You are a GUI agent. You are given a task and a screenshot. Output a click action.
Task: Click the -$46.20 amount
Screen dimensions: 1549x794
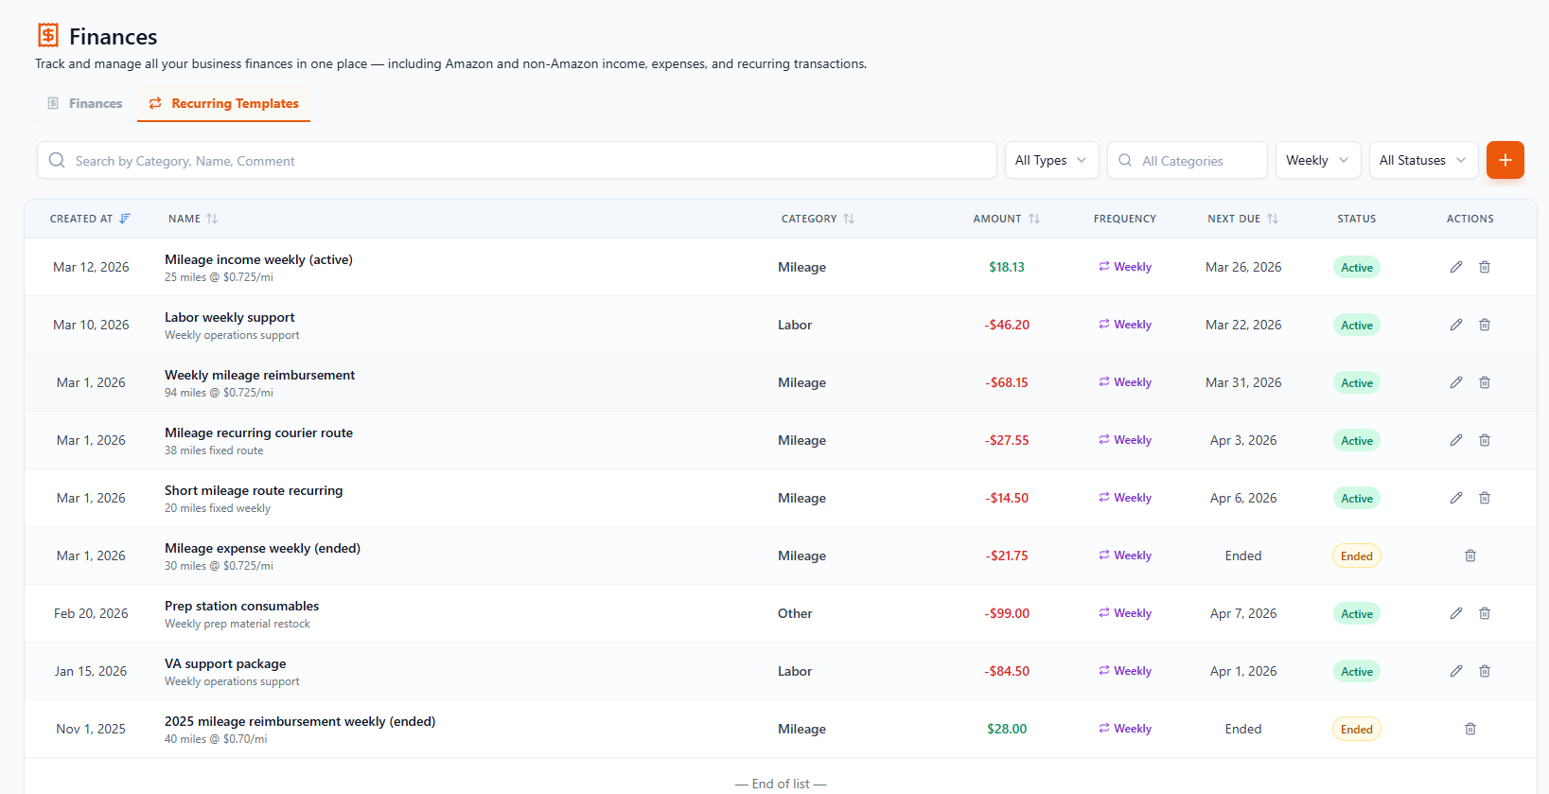(x=1007, y=325)
